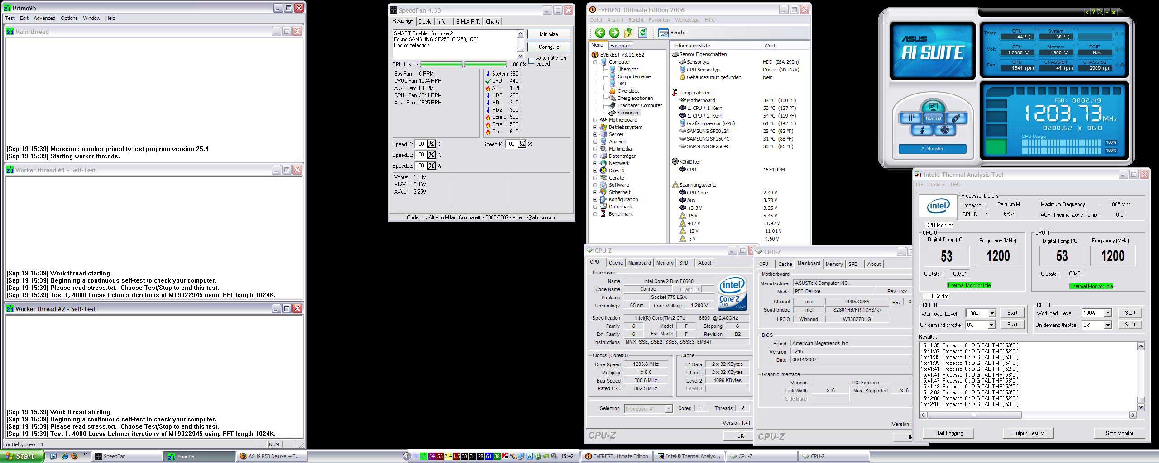Switch to SpeedFan Clock tab
Image resolution: width=1159 pixels, height=463 pixels.
pos(424,22)
